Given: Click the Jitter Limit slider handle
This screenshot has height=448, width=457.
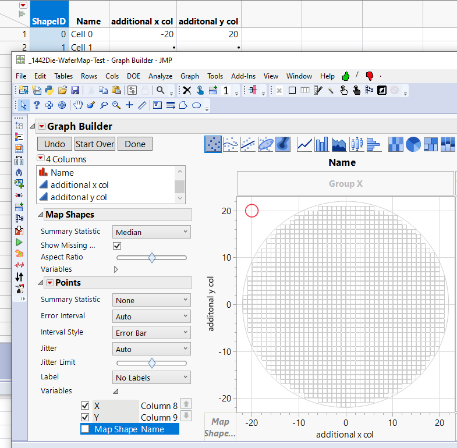Looking at the screenshot, I should pyautogui.click(x=152, y=363).
